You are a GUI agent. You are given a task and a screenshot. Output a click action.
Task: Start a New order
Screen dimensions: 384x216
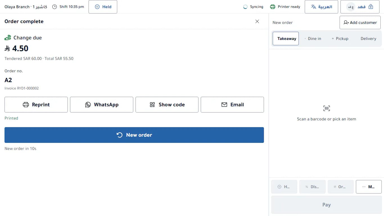(x=134, y=135)
